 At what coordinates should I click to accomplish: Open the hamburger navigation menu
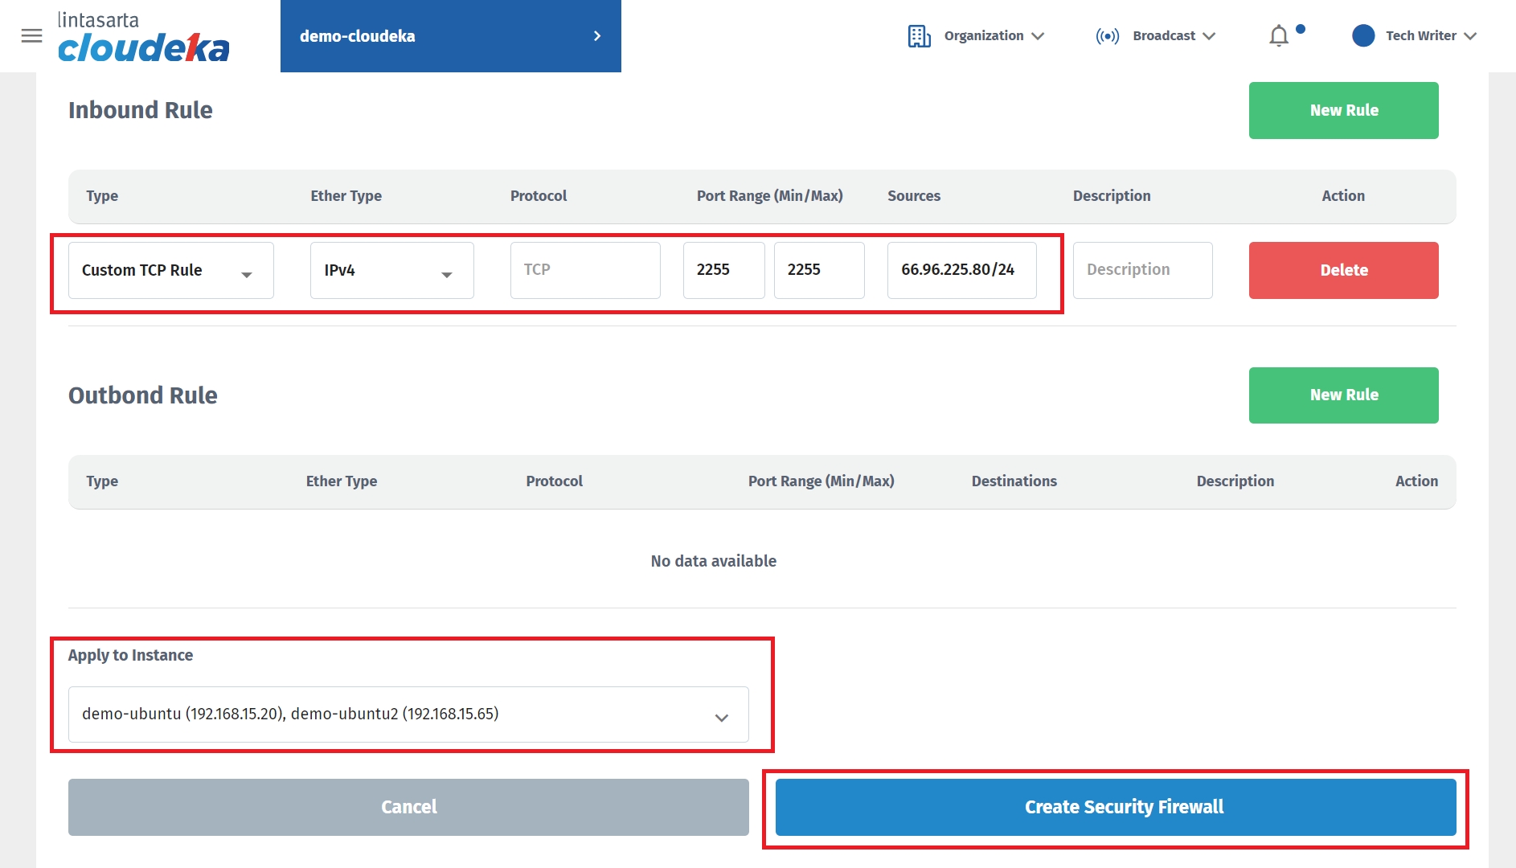(31, 36)
